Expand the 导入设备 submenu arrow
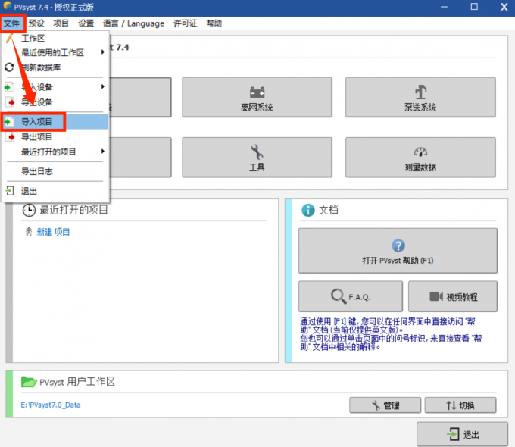The image size is (515, 447). coord(103,87)
